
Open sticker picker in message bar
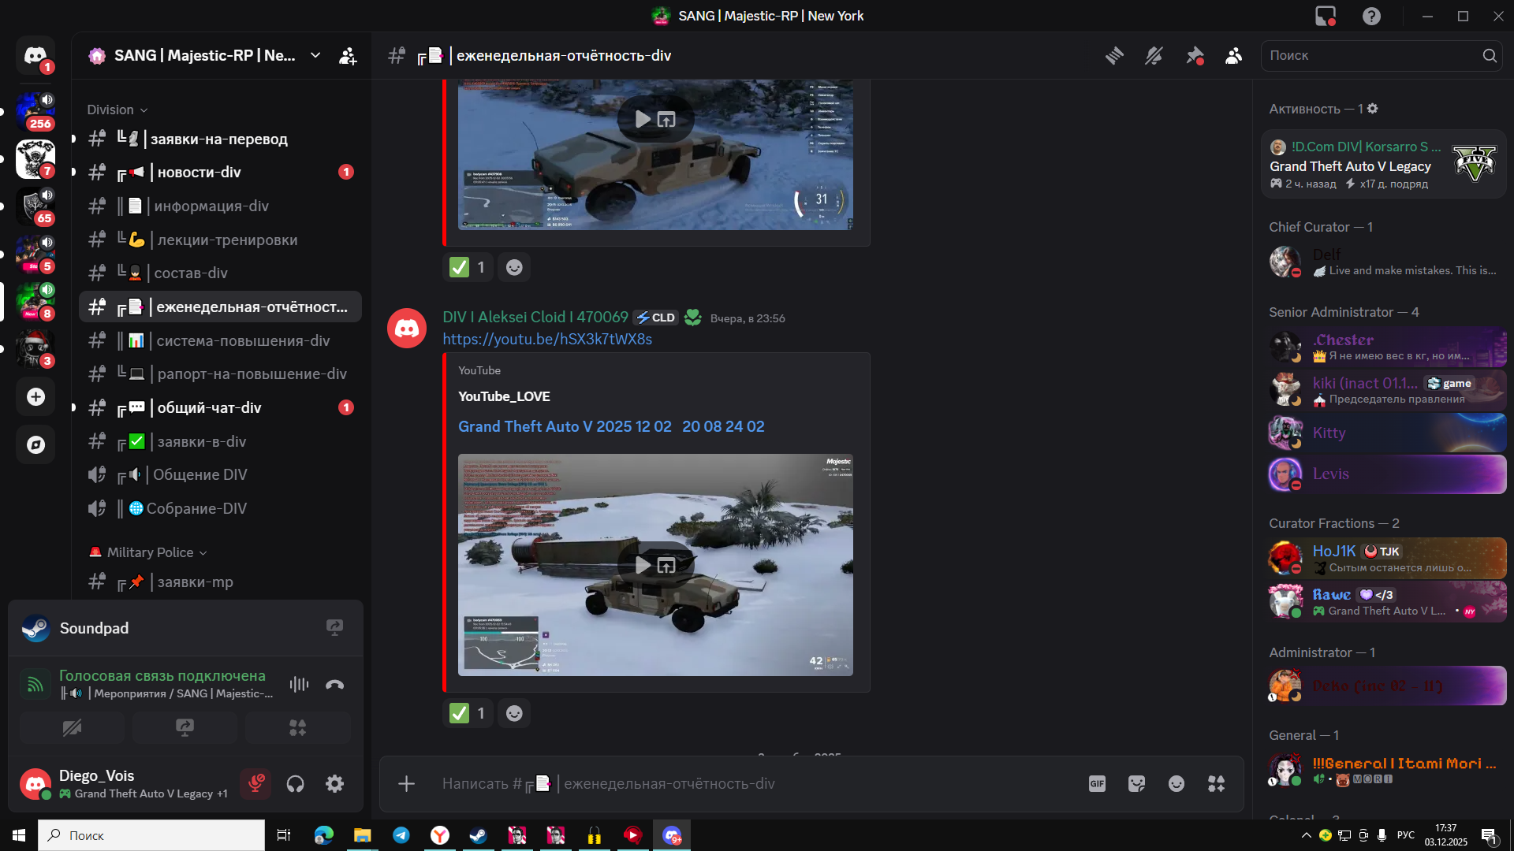pyautogui.click(x=1136, y=783)
